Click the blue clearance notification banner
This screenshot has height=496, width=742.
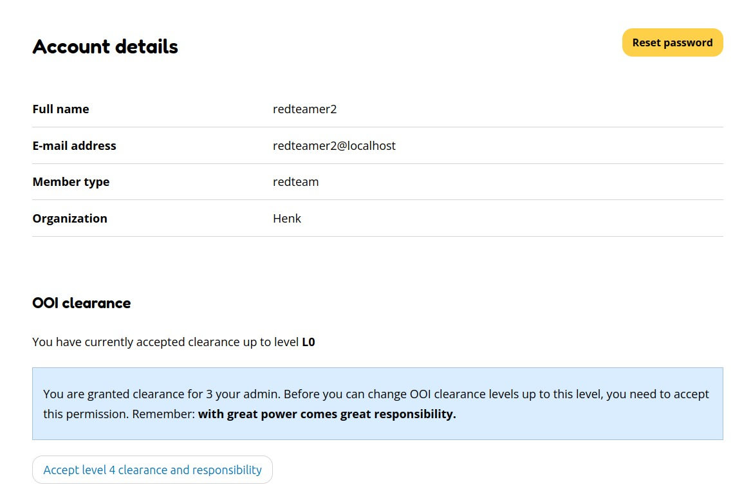376,403
